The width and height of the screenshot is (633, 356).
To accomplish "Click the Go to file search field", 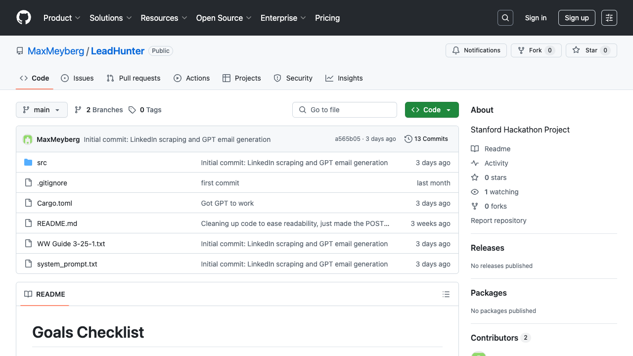I will [x=345, y=110].
